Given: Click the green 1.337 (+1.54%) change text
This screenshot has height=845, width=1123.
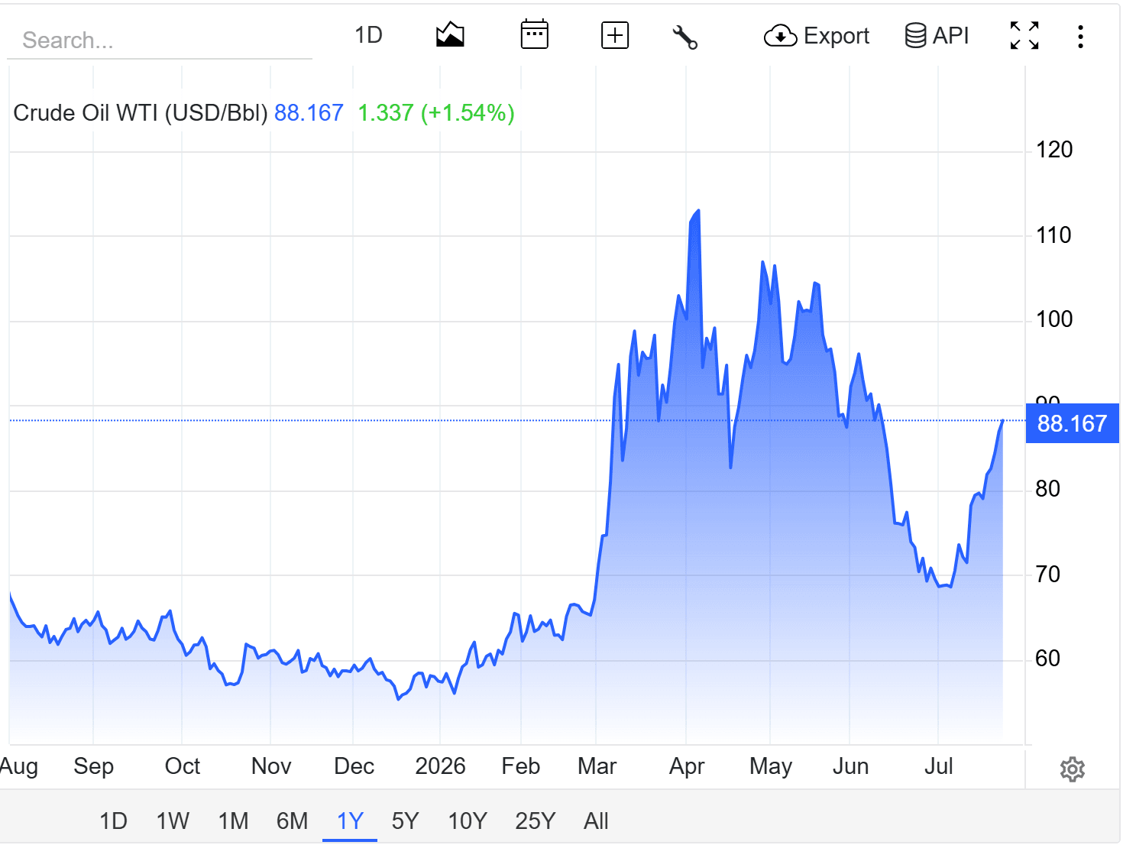Looking at the screenshot, I should tap(436, 112).
